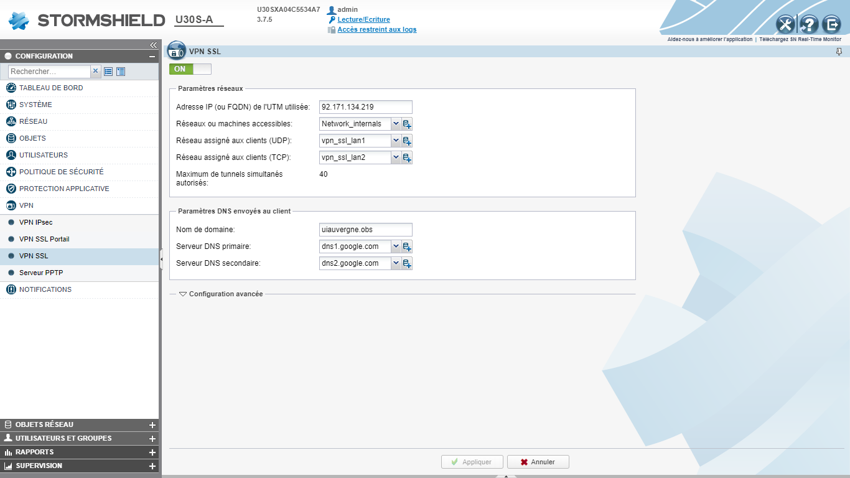Expand the RAPPORTS panel
Screen dimensions: 850x478
pyautogui.click(x=152, y=452)
